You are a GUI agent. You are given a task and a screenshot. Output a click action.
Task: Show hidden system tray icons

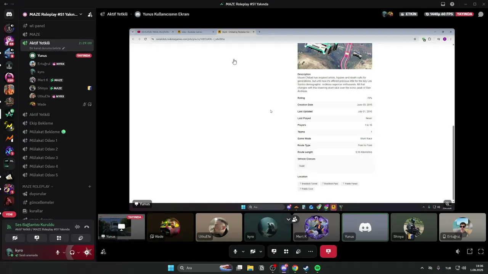[422, 268]
